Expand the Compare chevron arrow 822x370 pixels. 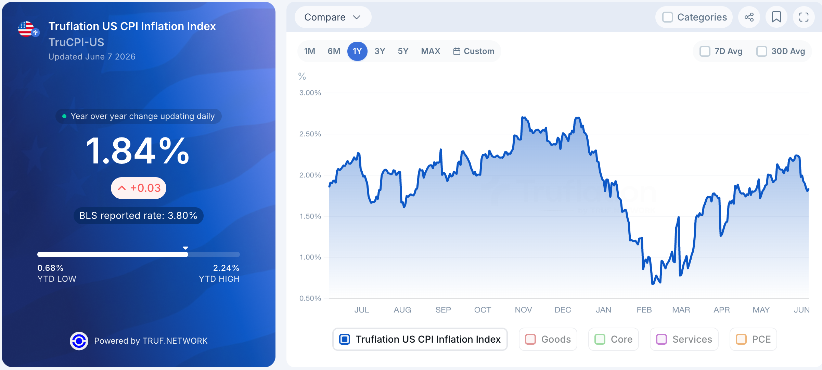coord(357,17)
